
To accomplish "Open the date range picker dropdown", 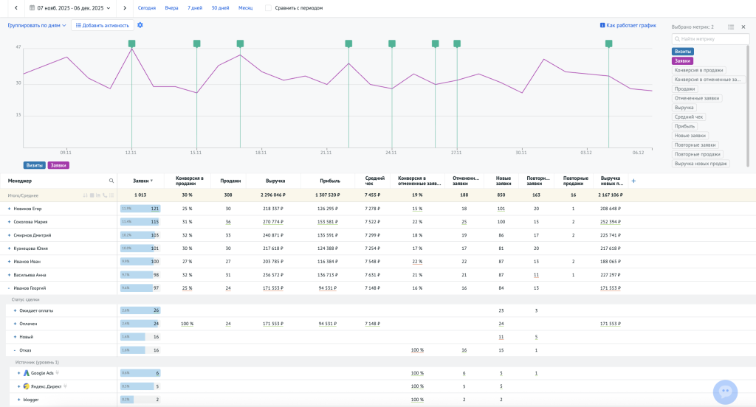I will 71,8.
